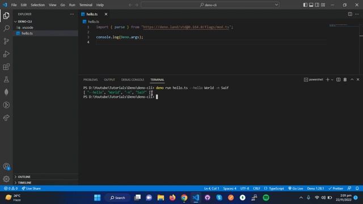Open the Testing flask view
Screen dimensions: 363x204
6,79
